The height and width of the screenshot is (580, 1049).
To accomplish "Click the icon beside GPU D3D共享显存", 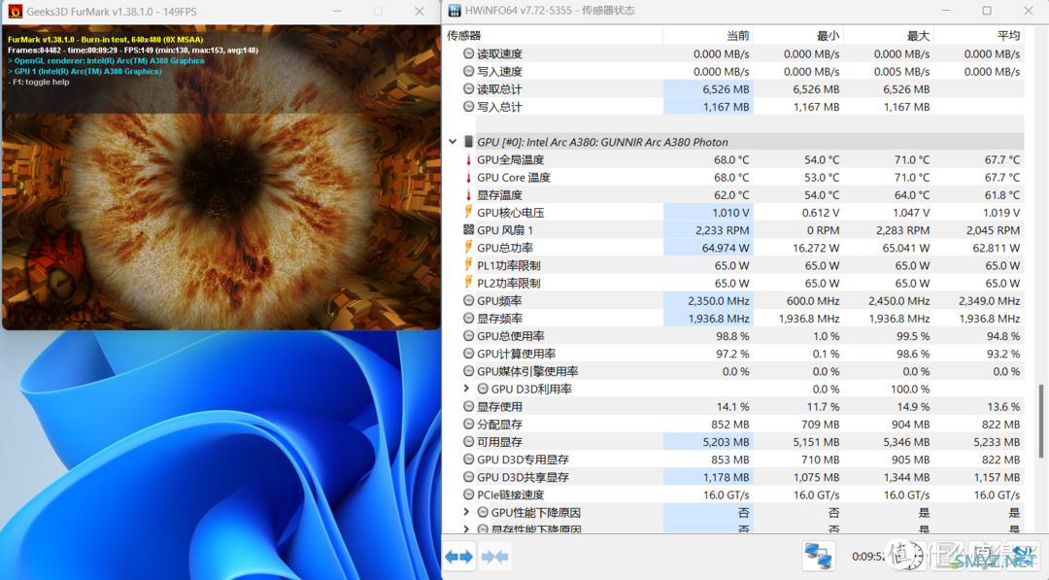I will [x=468, y=477].
